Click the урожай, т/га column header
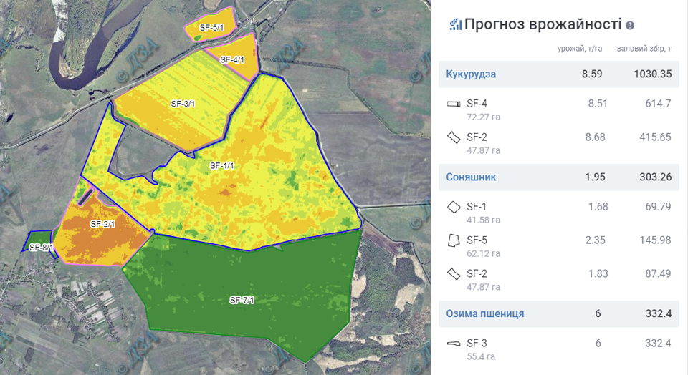Viewport: 688px width, 375px height. (x=580, y=49)
